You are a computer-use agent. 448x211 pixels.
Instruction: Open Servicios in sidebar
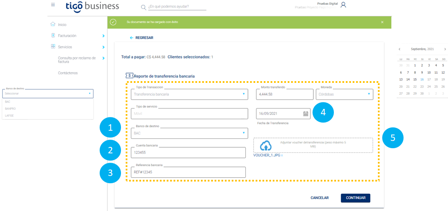pos(65,47)
